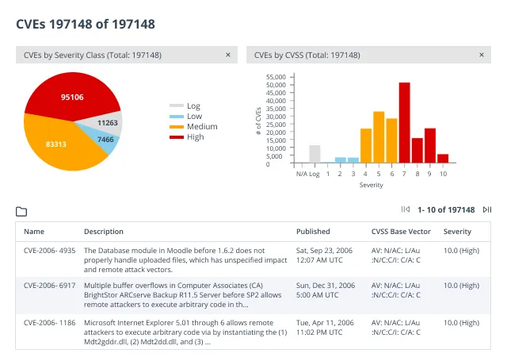The image size is (507, 357).
Task: Toggle the High legend entry
Action: coord(187,137)
